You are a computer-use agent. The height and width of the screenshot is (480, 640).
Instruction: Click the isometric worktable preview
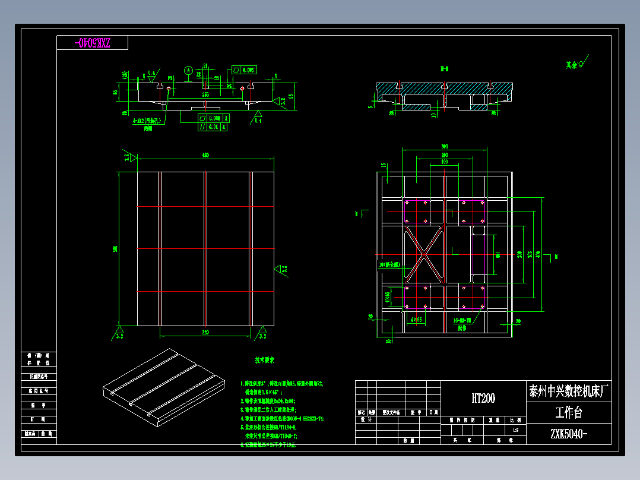pos(164,388)
